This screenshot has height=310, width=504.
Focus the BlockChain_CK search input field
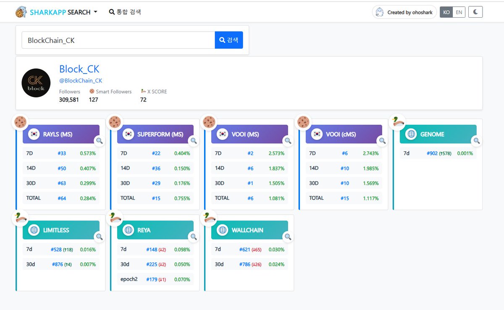click(x=118, y=40)
